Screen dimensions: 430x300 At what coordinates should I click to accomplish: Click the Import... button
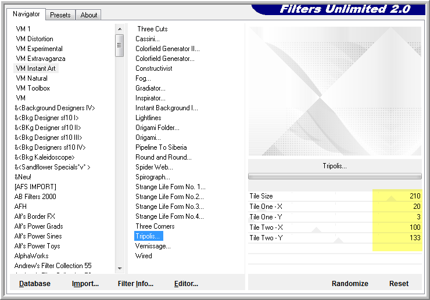(x=85, y=284)
